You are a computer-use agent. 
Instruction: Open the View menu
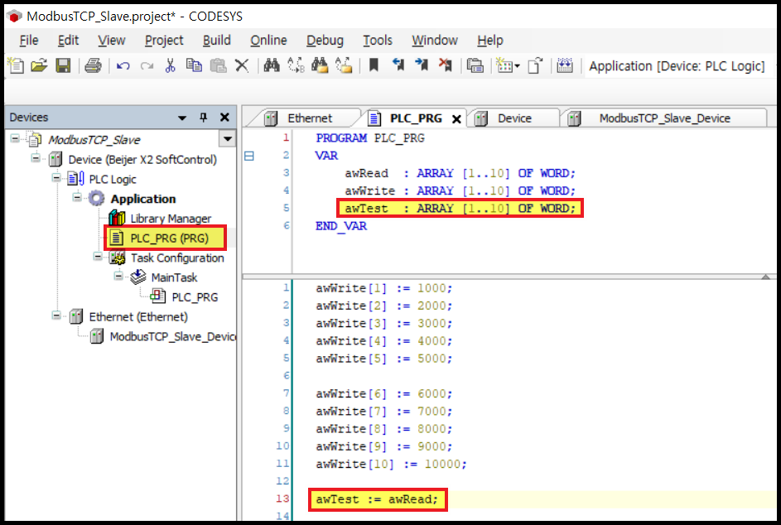tap(112, 41)
